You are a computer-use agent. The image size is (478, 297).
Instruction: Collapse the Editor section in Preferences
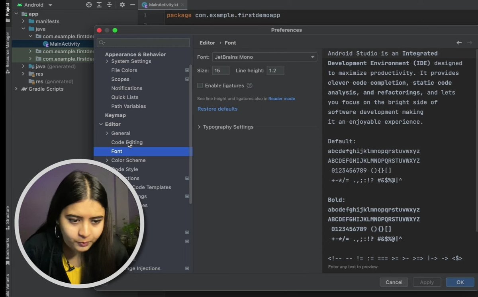[101, 124]
